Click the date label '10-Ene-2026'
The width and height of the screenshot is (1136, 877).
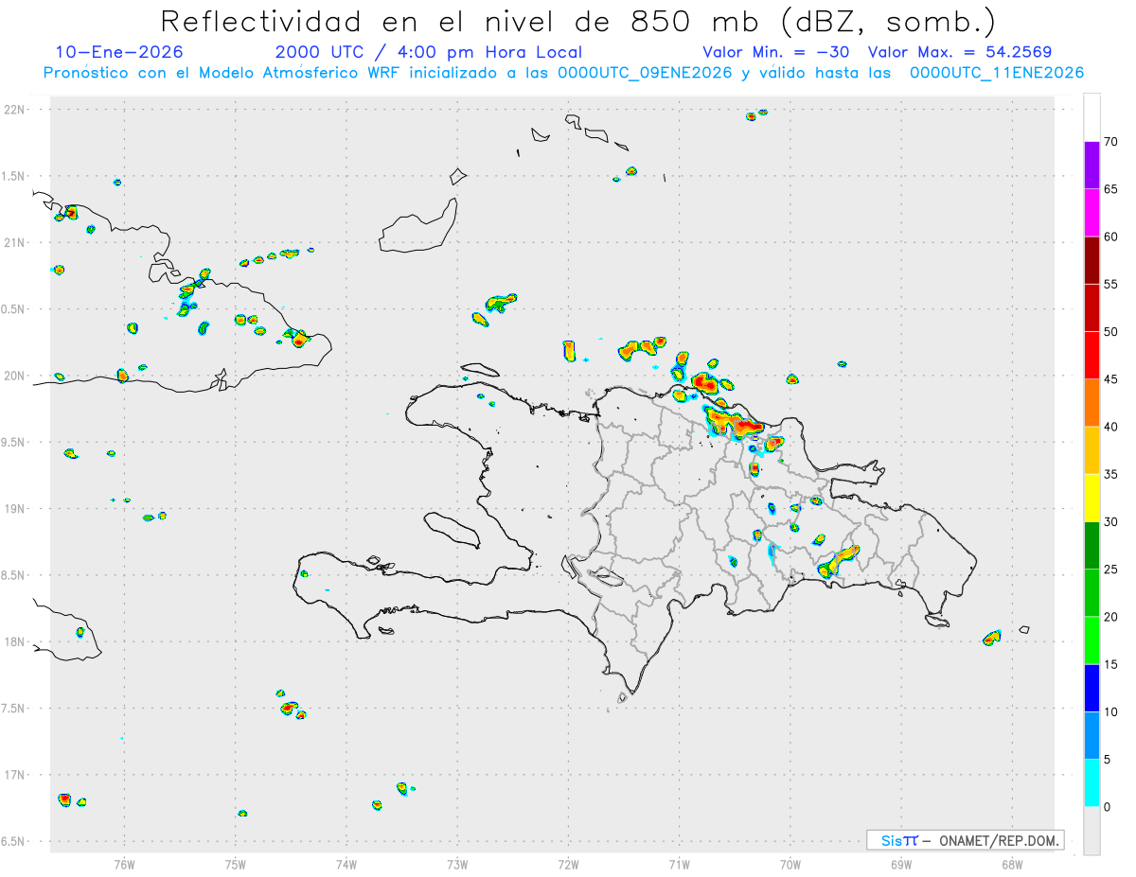(119, 52)
